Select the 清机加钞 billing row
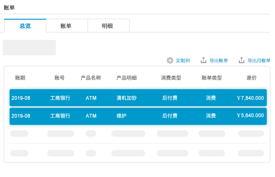Image resolution: width=275 pixels, height=177 pixels. 138,98
